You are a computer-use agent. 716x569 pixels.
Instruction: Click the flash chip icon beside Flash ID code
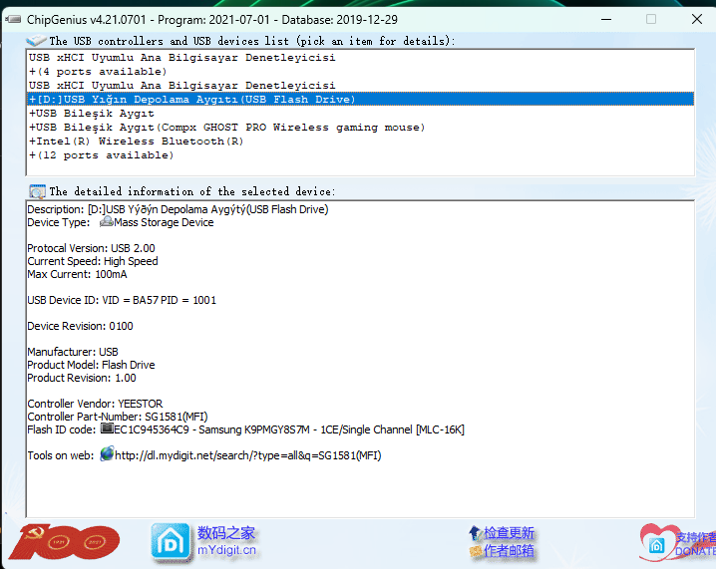click(x=107, y=428)
